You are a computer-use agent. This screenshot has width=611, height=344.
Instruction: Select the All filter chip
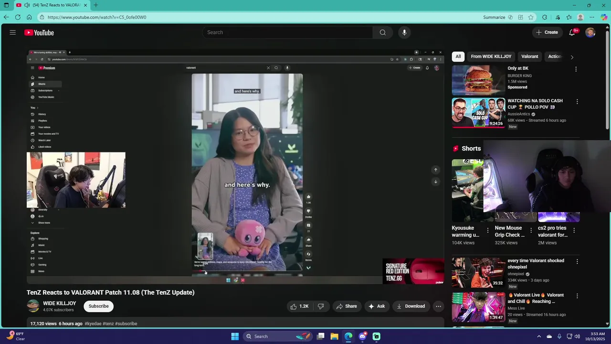[458, 56]
